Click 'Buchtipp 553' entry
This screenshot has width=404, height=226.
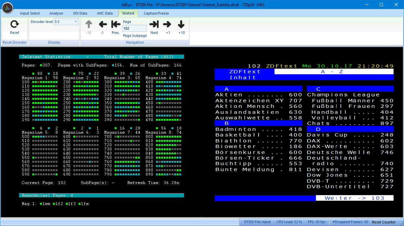259,164
